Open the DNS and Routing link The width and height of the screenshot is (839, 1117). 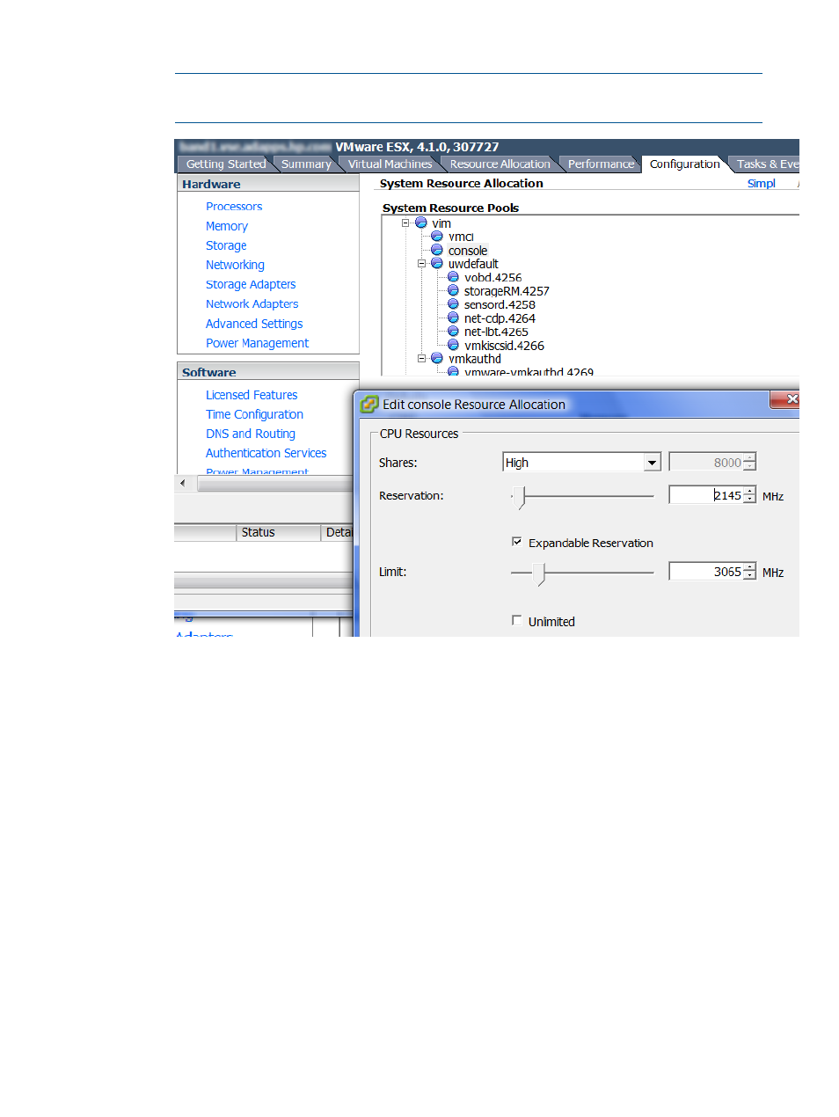coord(251,434)
